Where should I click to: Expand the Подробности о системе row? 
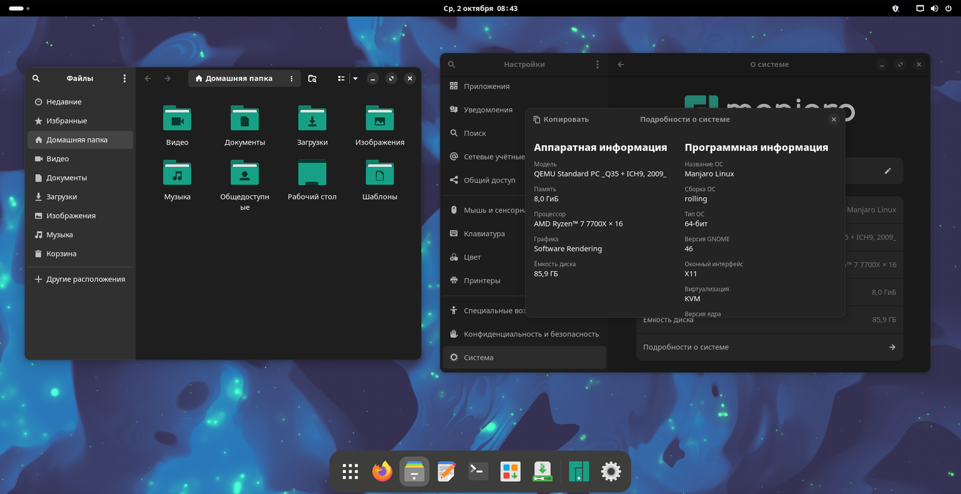point(769,347)
